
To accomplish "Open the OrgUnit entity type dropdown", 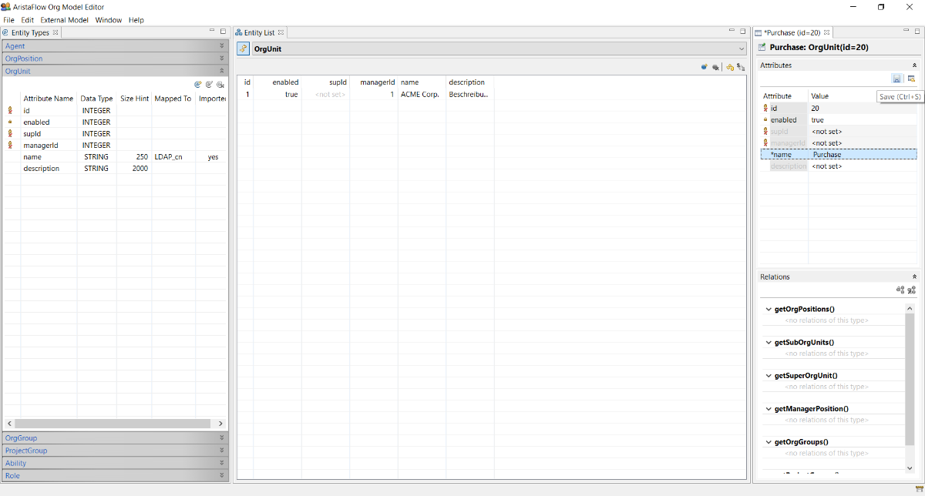I will 741,49.
